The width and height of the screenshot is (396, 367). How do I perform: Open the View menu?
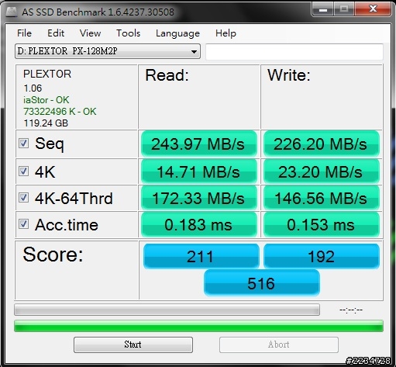[x=90, y=33]
